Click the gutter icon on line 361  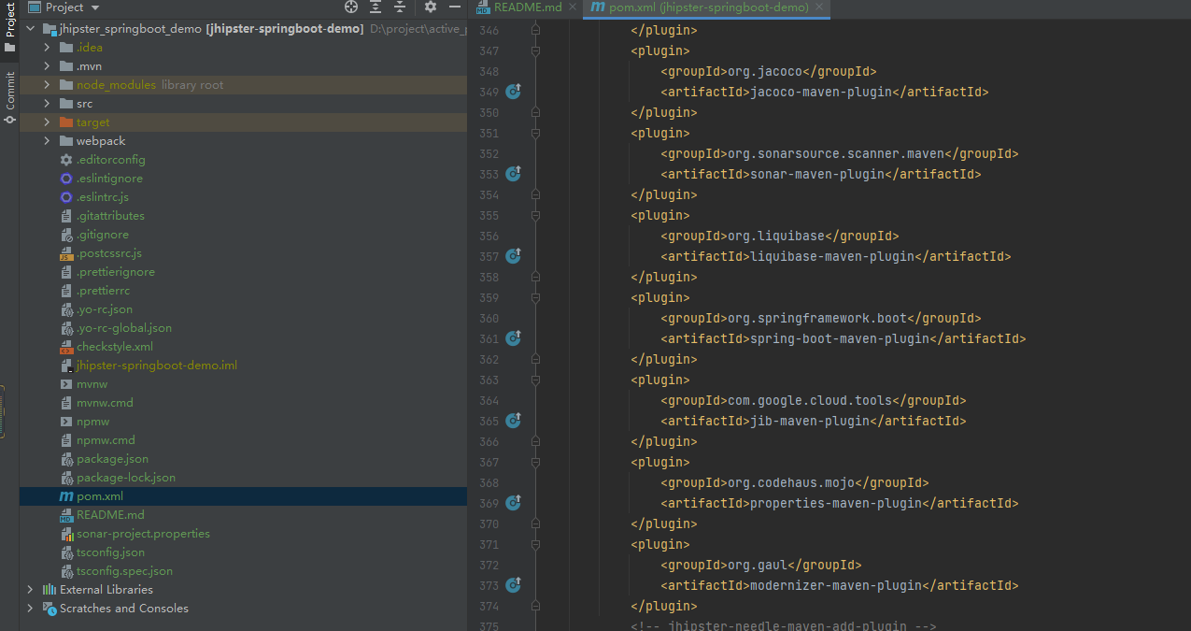[x=513, y=338]
